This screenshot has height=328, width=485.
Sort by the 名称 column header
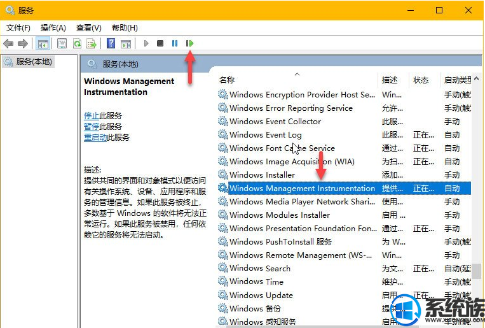pyautogui.click(x=297, y=80)
